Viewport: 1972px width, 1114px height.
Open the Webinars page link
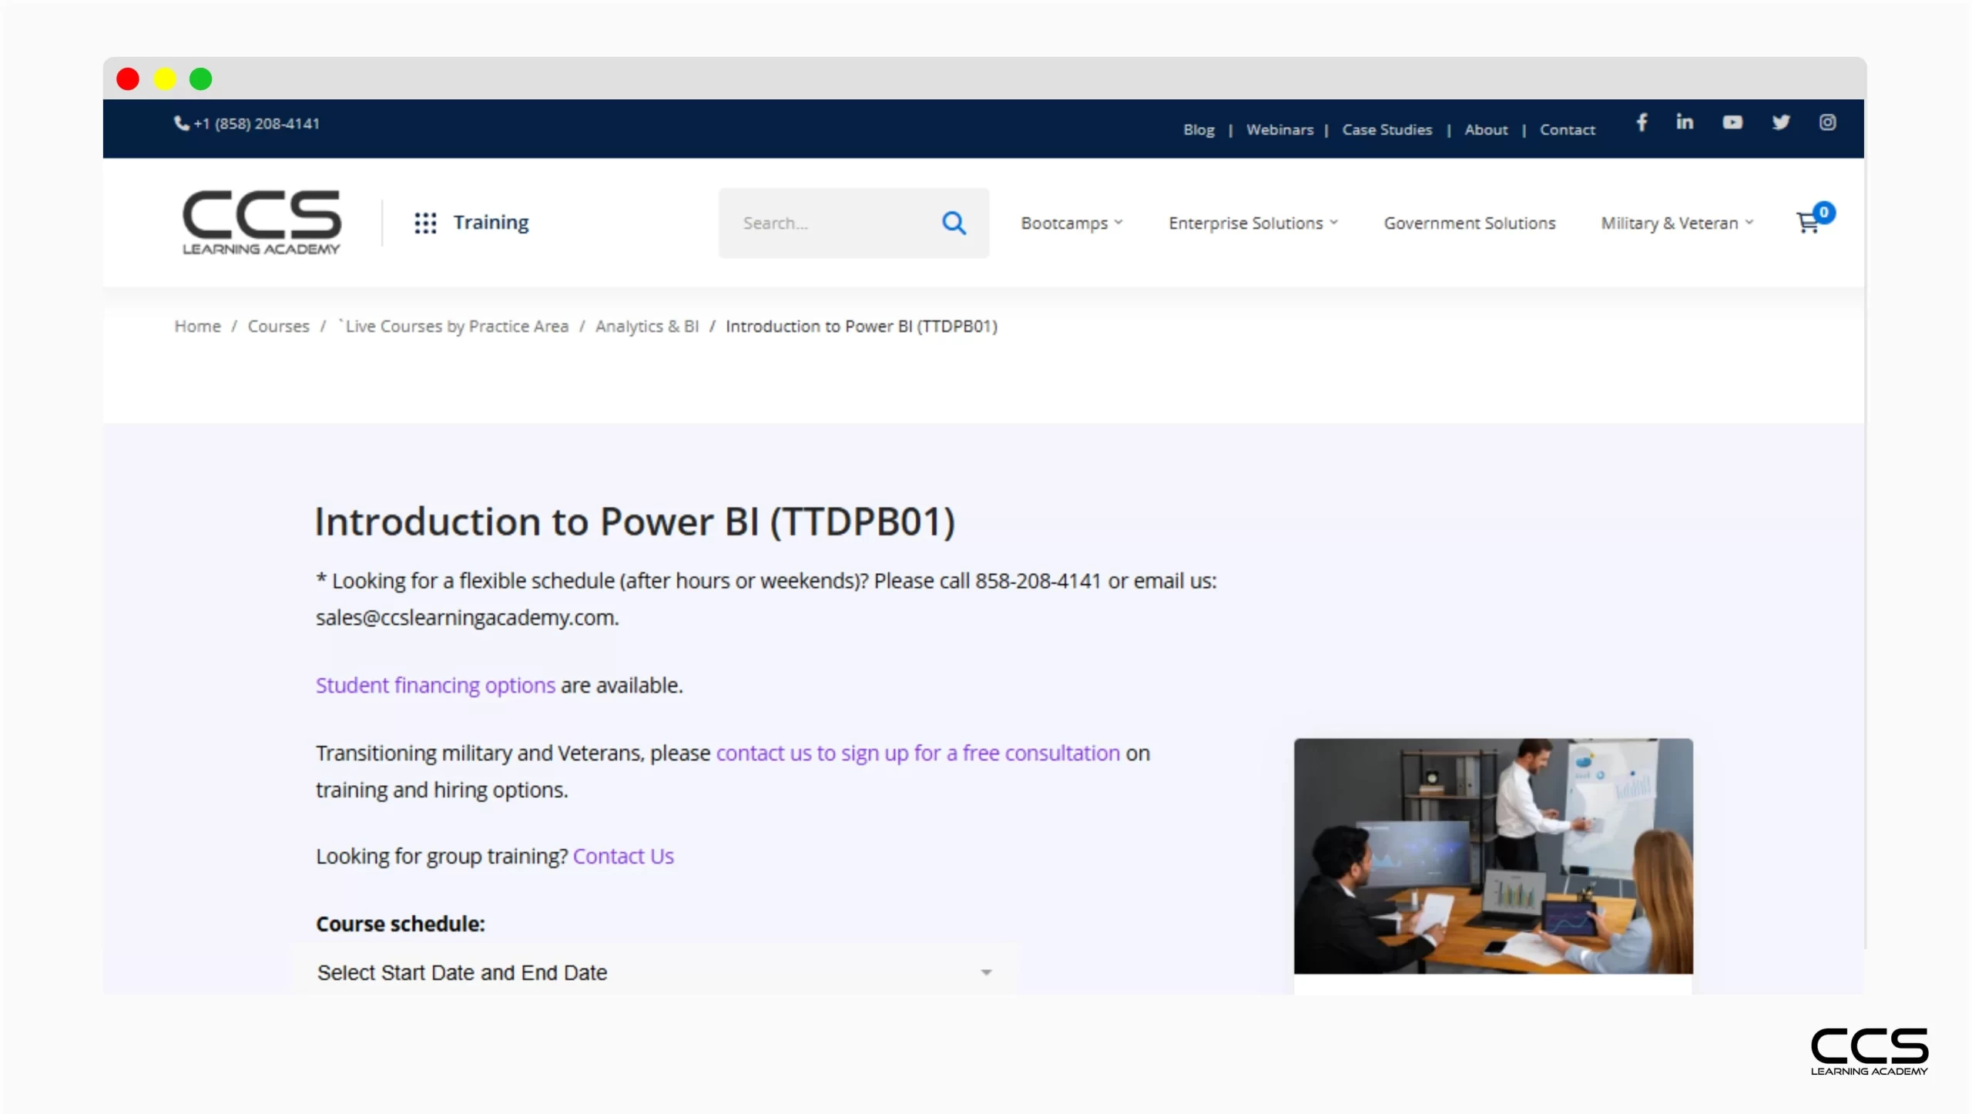(x=1279, y=129)
